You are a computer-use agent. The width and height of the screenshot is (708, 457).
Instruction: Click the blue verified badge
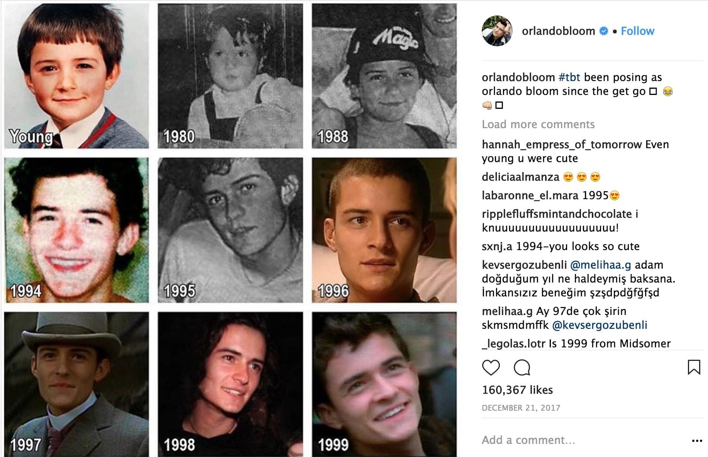(604, 31)
